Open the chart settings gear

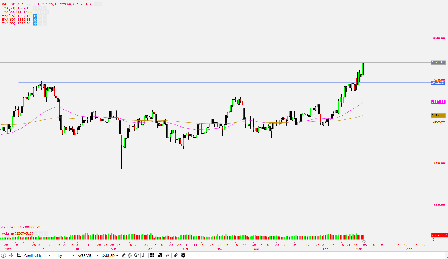(x=183, y=255)
